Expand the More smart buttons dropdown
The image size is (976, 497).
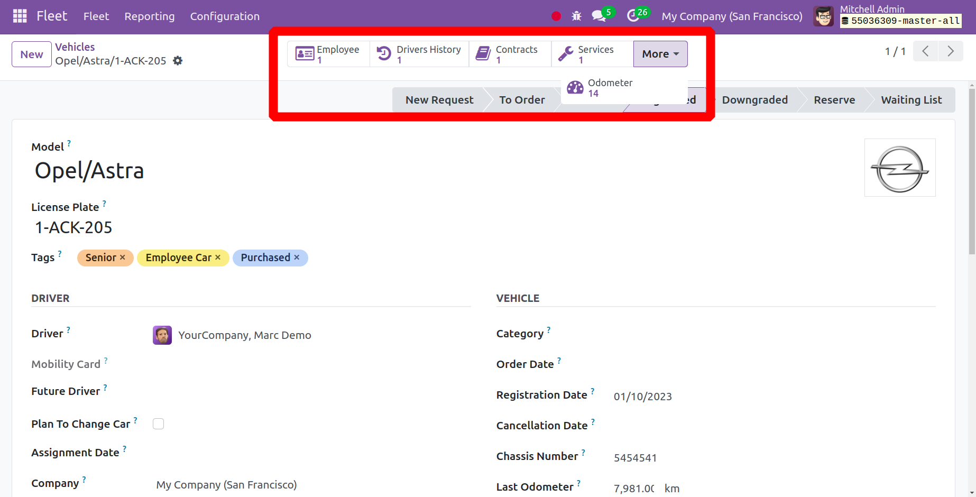660,54
